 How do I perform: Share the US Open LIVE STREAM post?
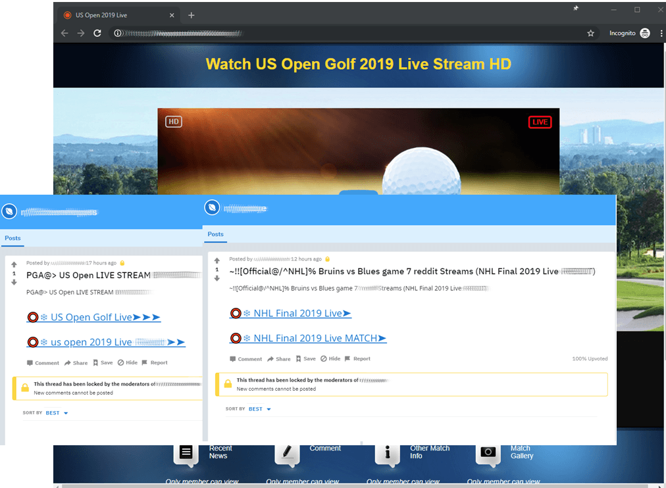76,363
